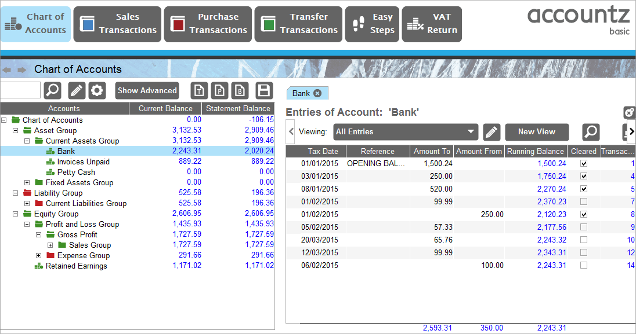636x334 pixels.
Task: Uncheck Cleared for the 08/01/2015 entry
Action: [584, 189]
